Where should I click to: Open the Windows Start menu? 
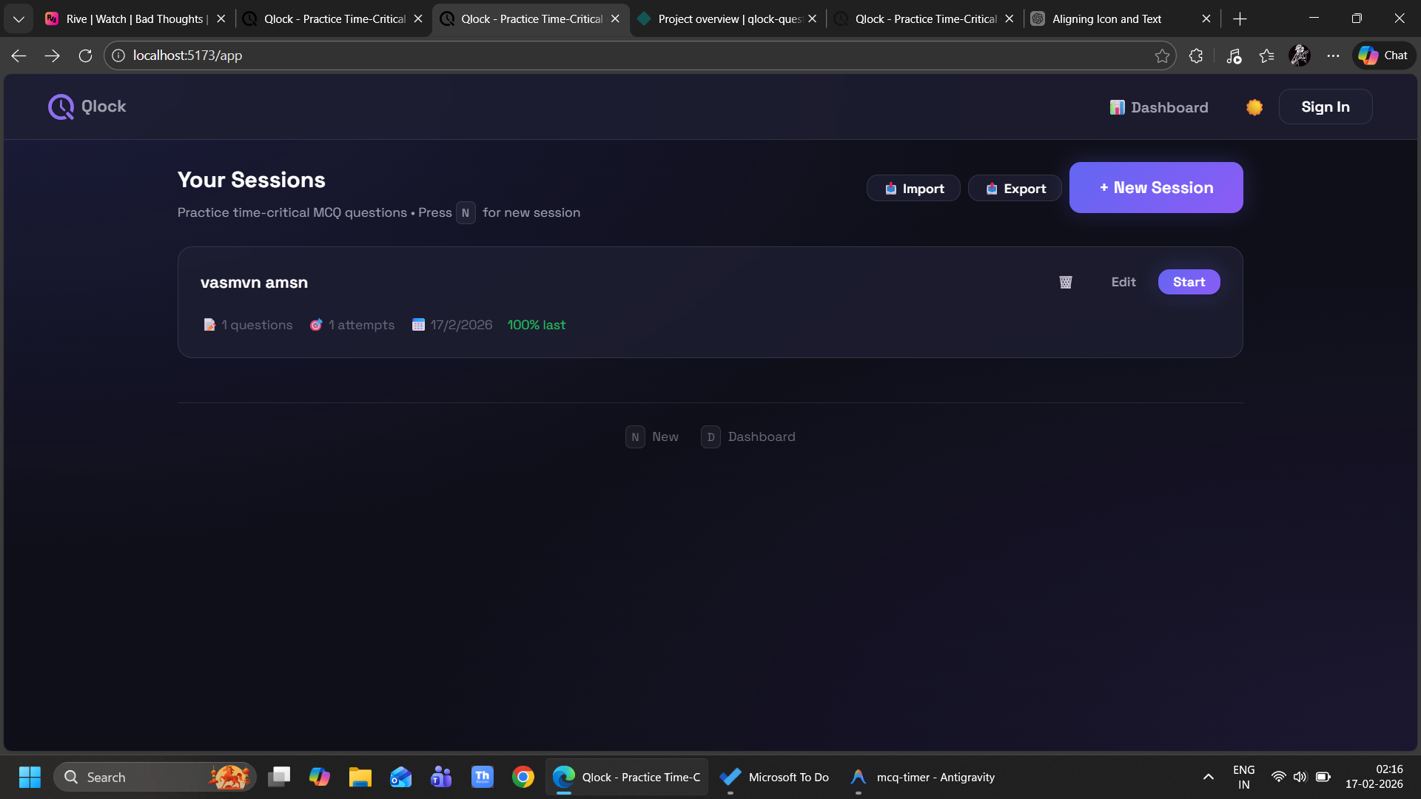tap(30, 777)
